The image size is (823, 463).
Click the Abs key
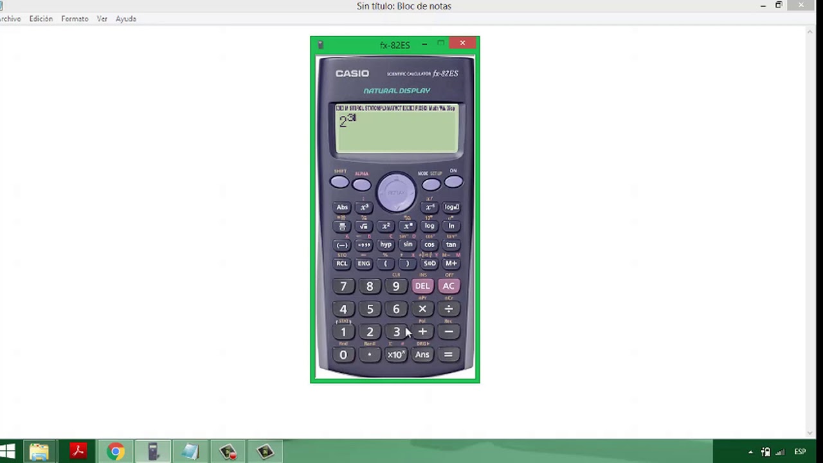[342, 207]
